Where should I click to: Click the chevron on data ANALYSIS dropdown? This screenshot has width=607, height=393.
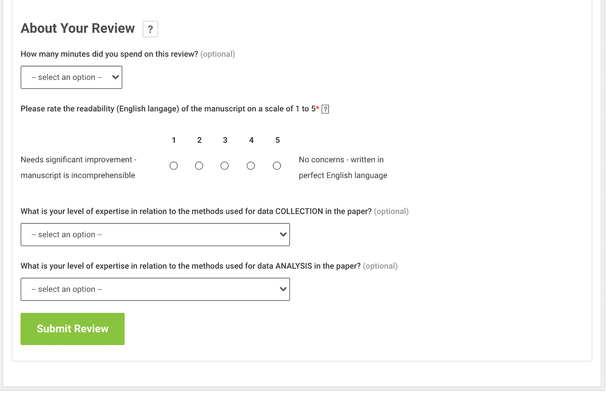coord(283,290)
